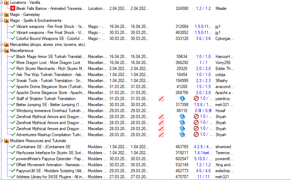Click the Locations - Vanilla category folder icon

pos(6,2)
